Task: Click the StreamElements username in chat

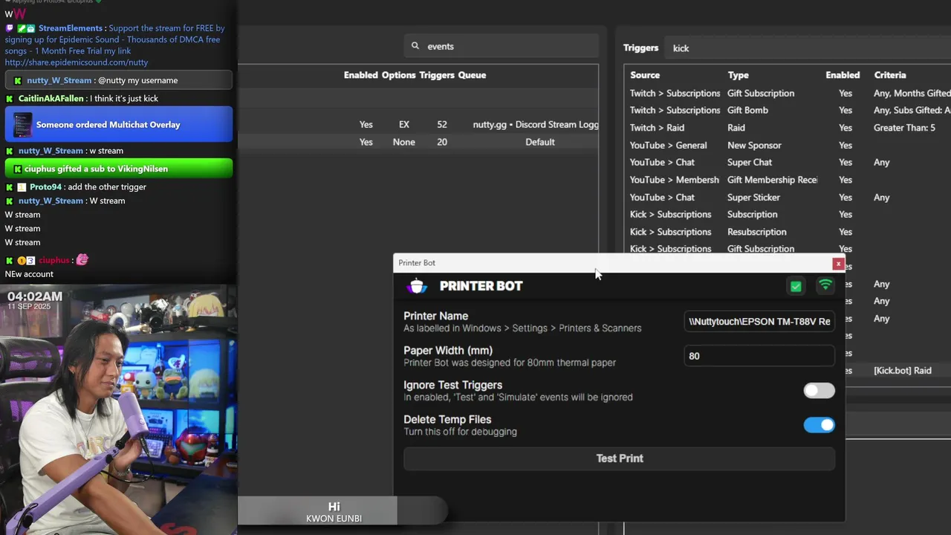Action: [x=71, y=28]
